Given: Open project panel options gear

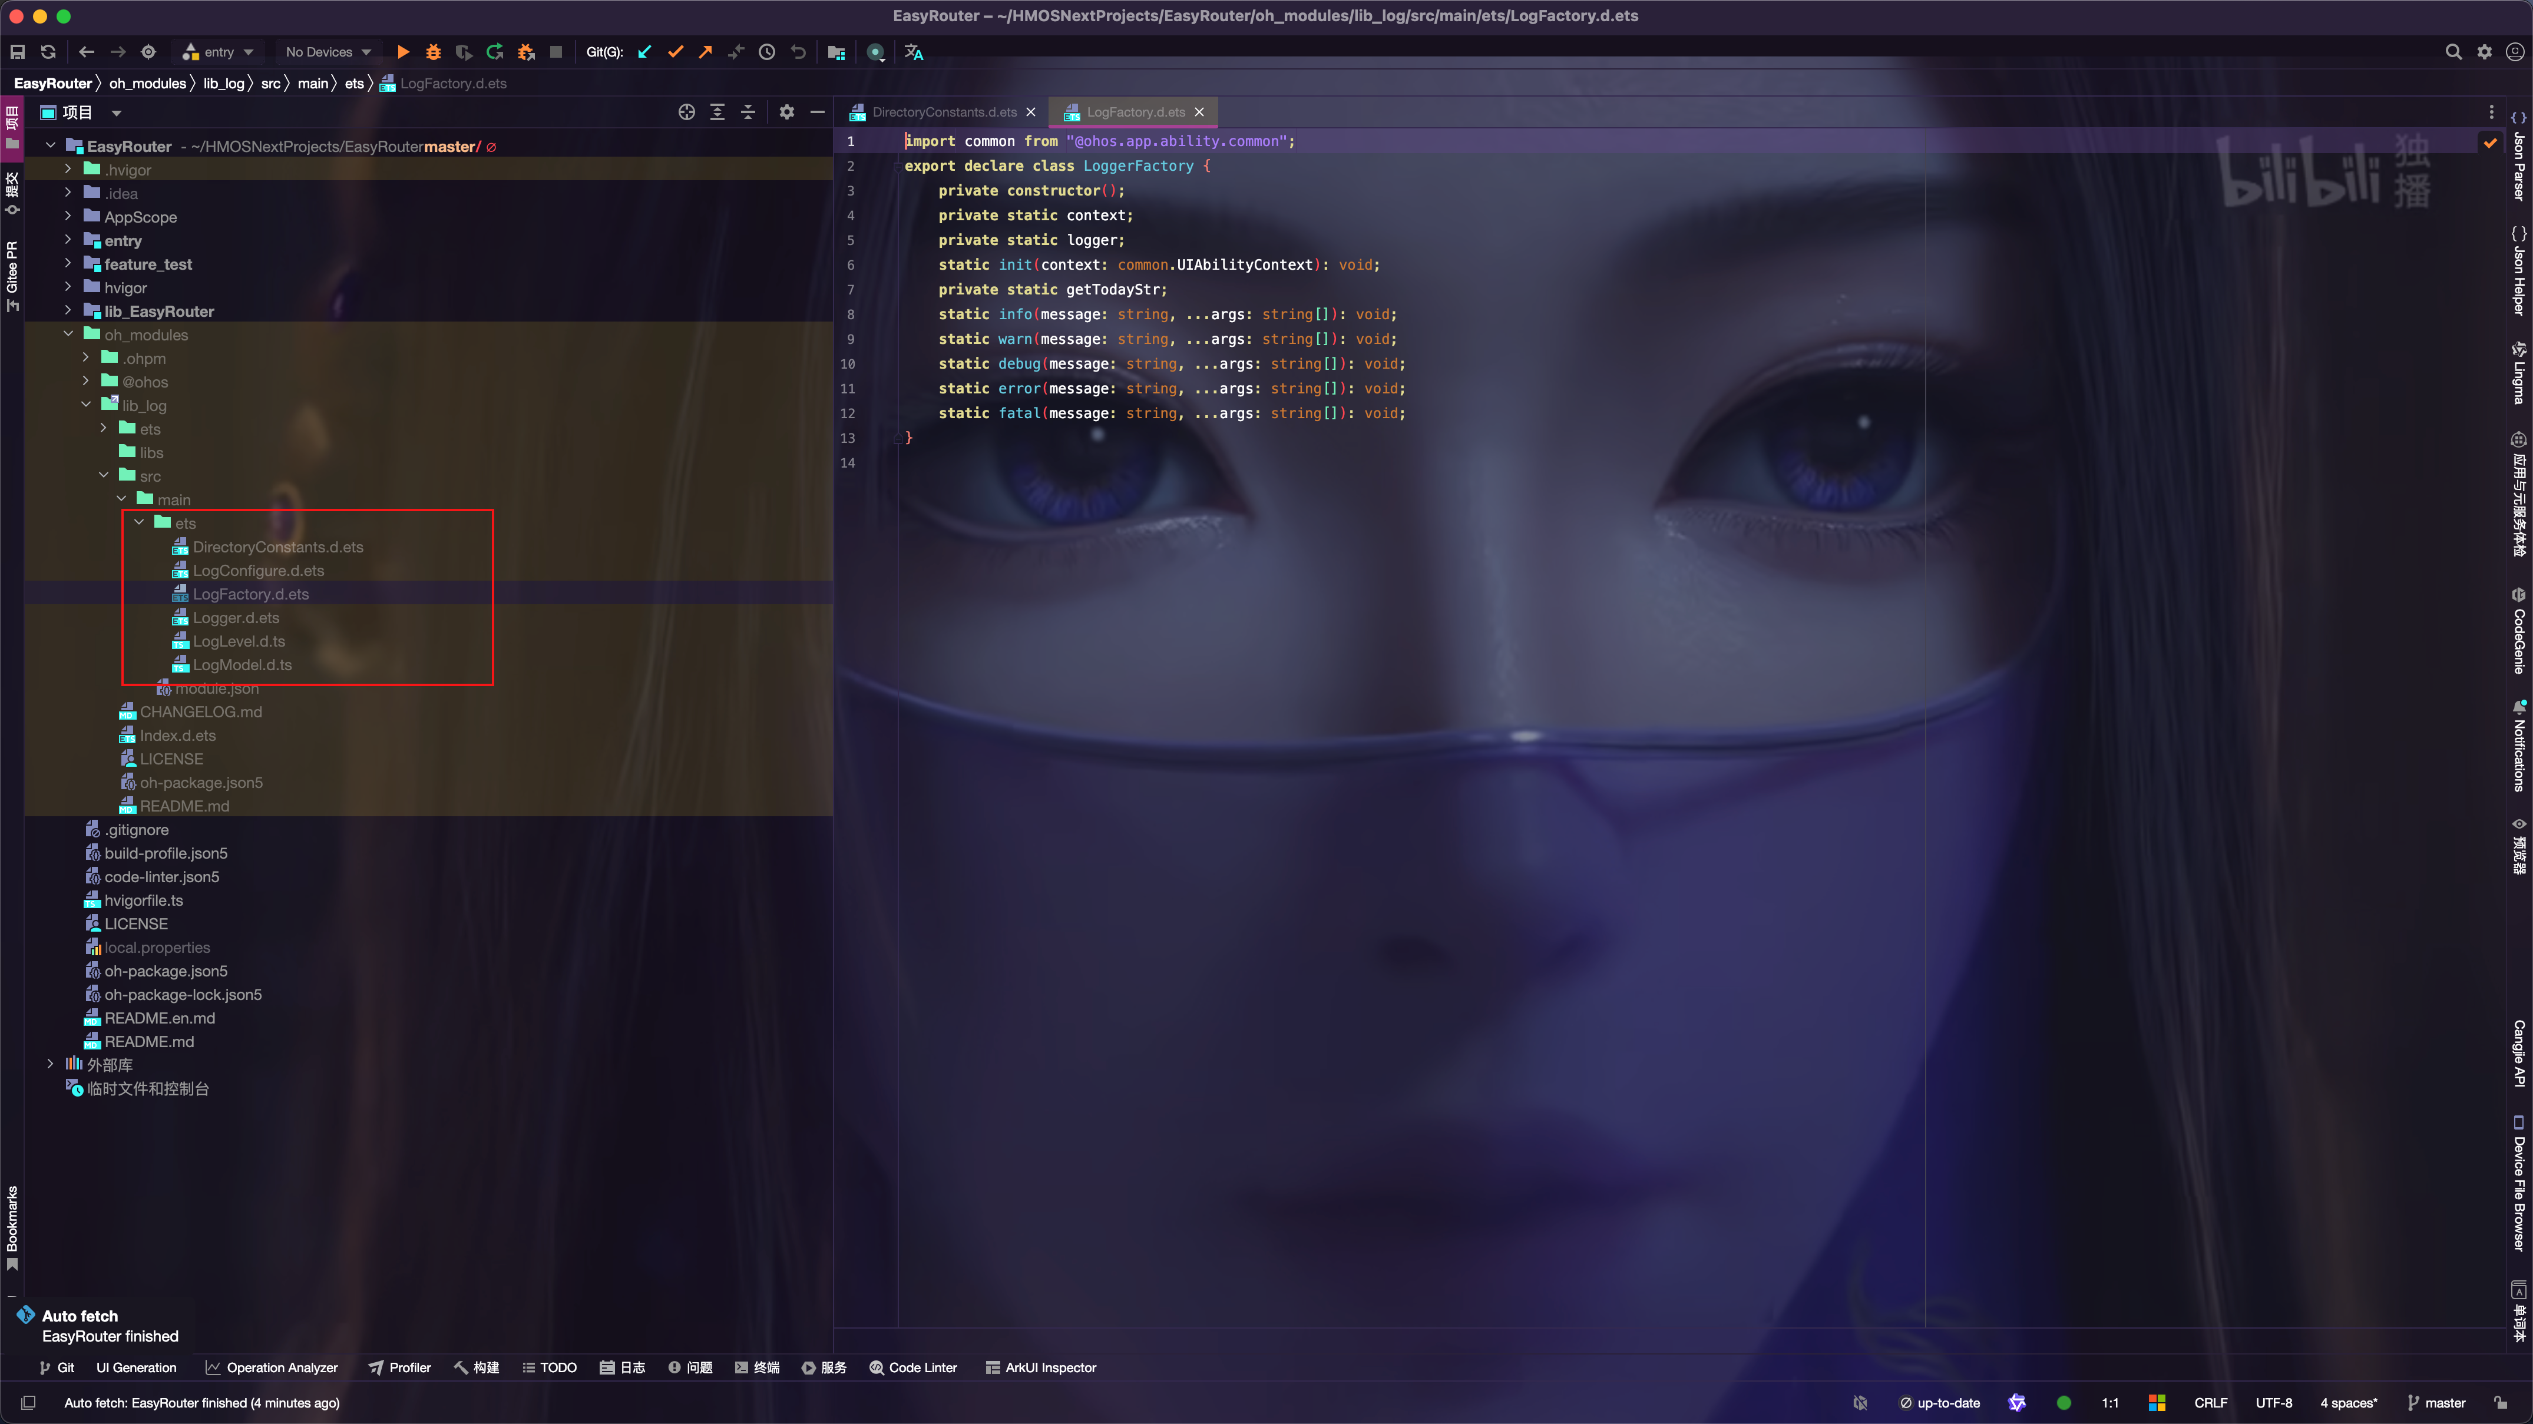Looking at the screenshot, I should coord(786,112).
